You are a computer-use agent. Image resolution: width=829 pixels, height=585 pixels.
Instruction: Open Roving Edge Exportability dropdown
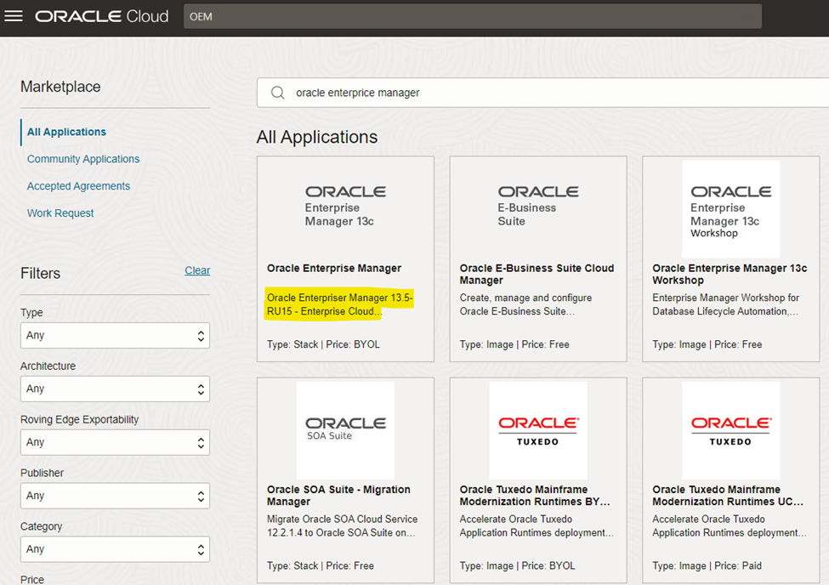115,442
